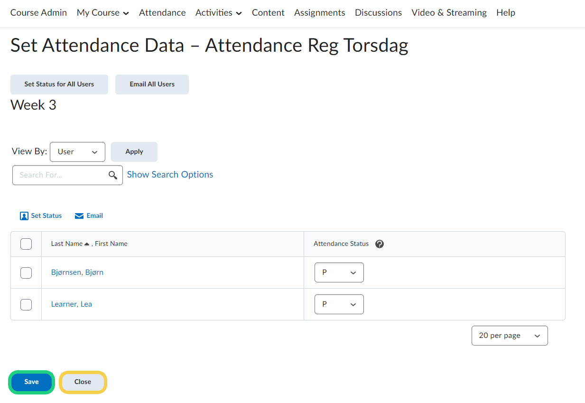
Task: Open the Activities menu
Action: (219, 13)
